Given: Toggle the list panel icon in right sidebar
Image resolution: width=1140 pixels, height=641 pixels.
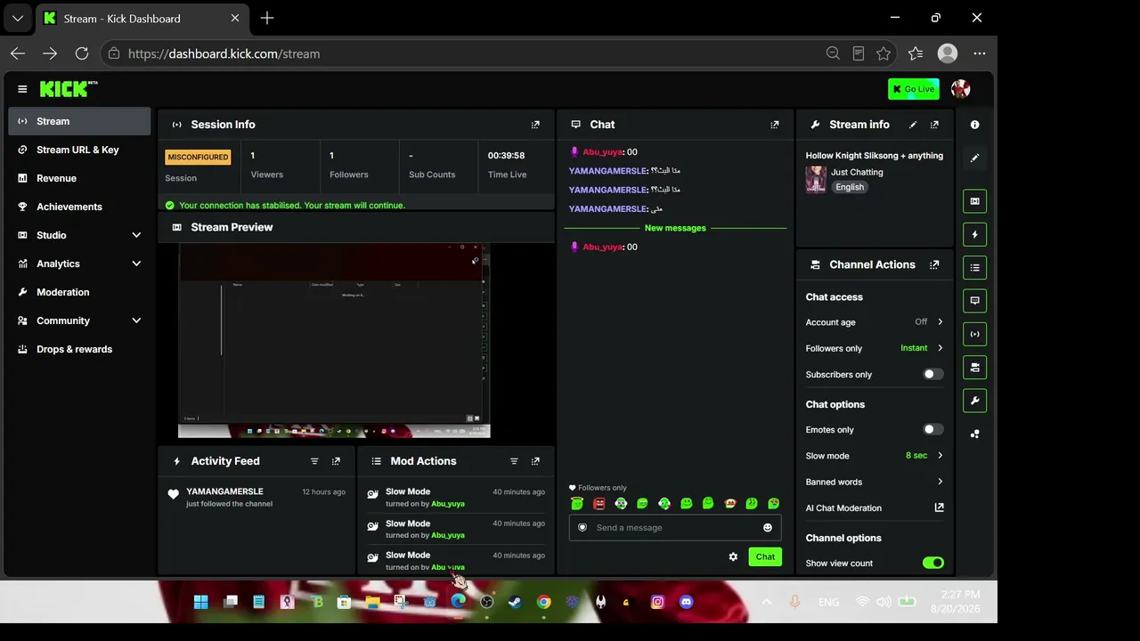Looking at the screenshot, I should [975, 268].
